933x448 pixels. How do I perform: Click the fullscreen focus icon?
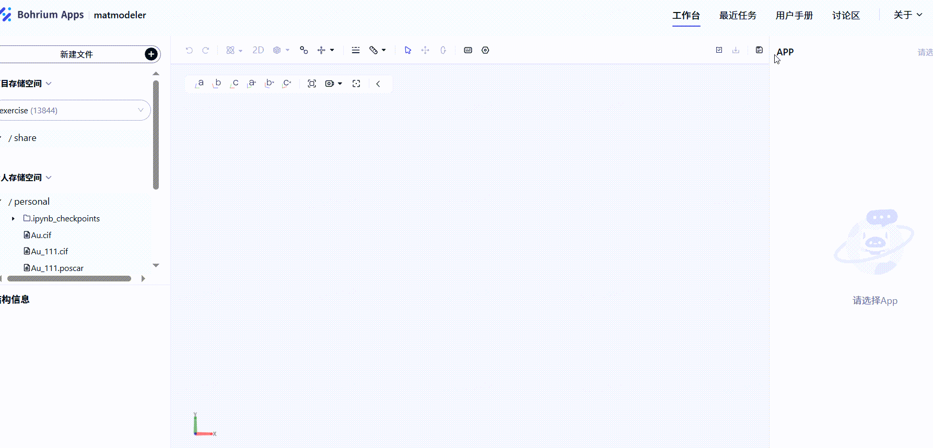tap(356, 84)
